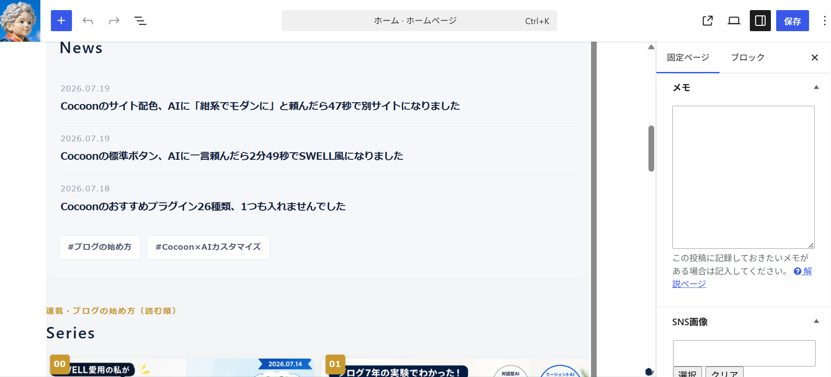Click the 選択 button under SNS画像
Image resolution: width=831 pixels, height=377 pixels.
688,373
